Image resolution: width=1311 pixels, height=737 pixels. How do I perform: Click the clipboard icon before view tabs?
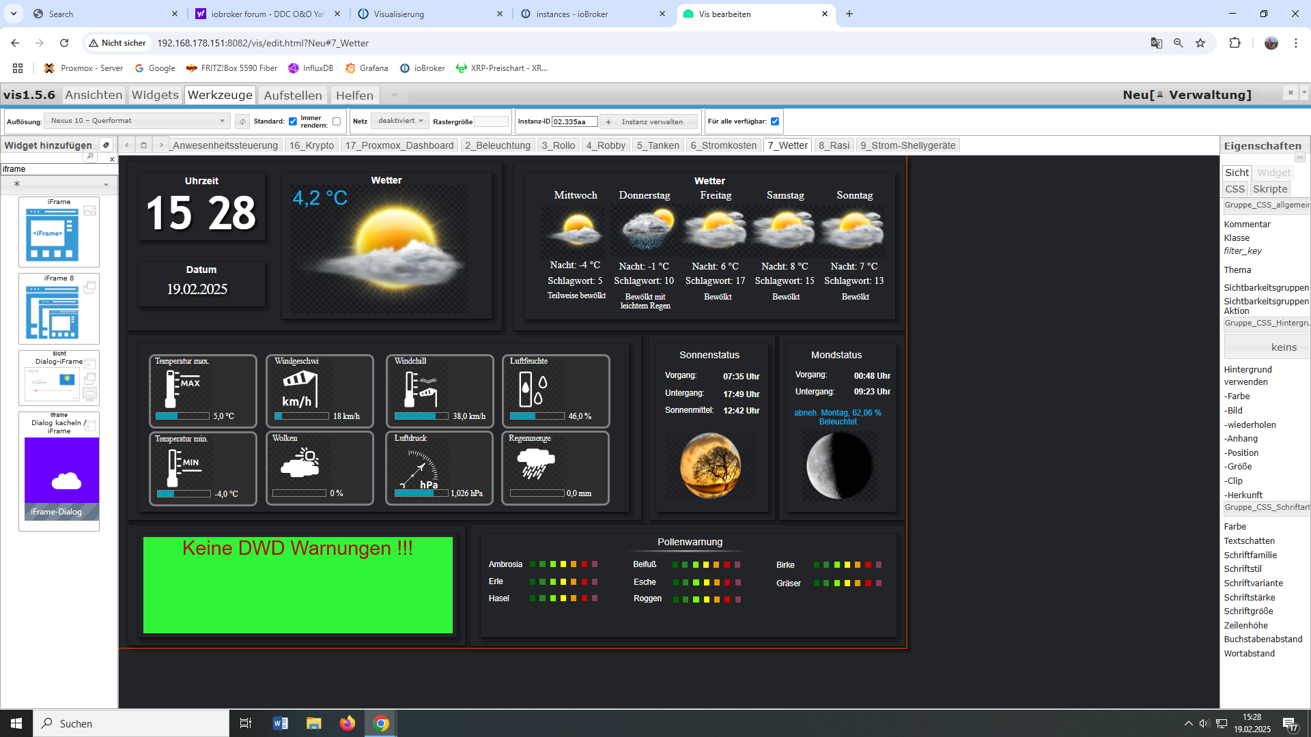point(143,145)
